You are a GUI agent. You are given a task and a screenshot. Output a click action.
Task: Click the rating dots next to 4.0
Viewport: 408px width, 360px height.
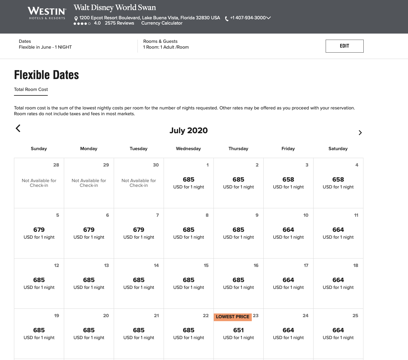(x=82, y=24)
